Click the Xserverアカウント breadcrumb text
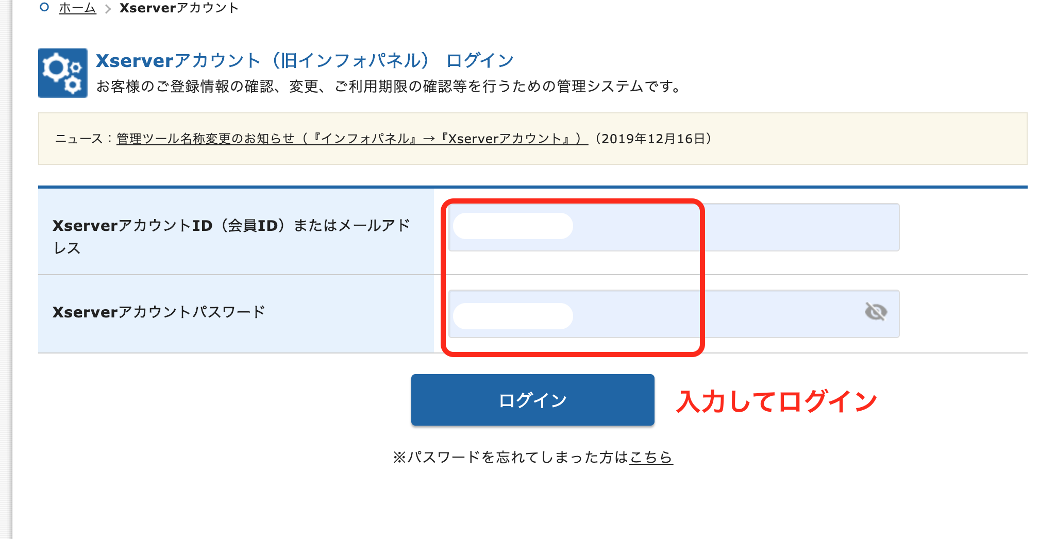 (179, 8)
